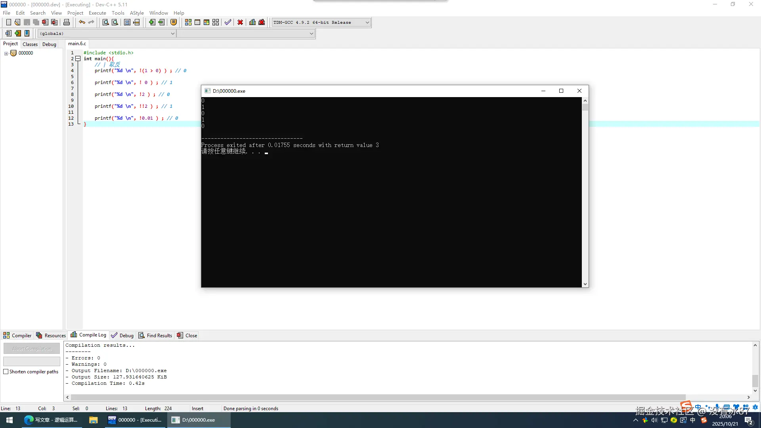Switch to the Classes tab

point(30,44)
